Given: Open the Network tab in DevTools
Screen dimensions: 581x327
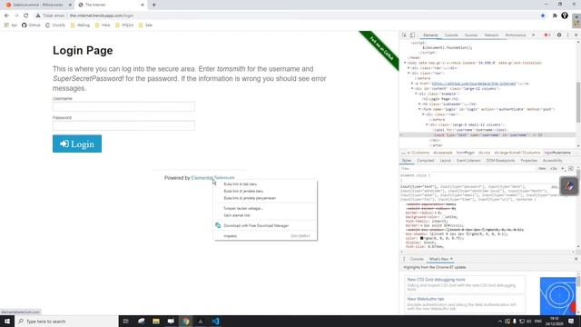Looking at the screenshot, I should click(491, 35).
